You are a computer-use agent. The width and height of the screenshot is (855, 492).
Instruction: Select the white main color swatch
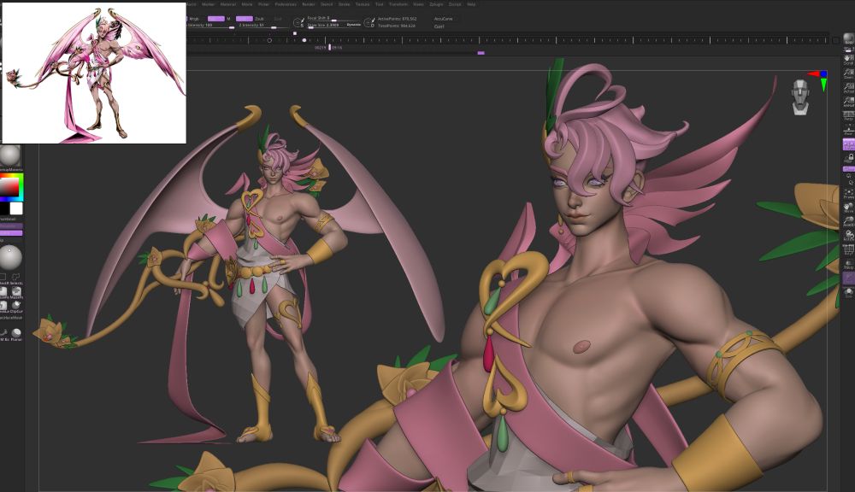tap(16, 208)
